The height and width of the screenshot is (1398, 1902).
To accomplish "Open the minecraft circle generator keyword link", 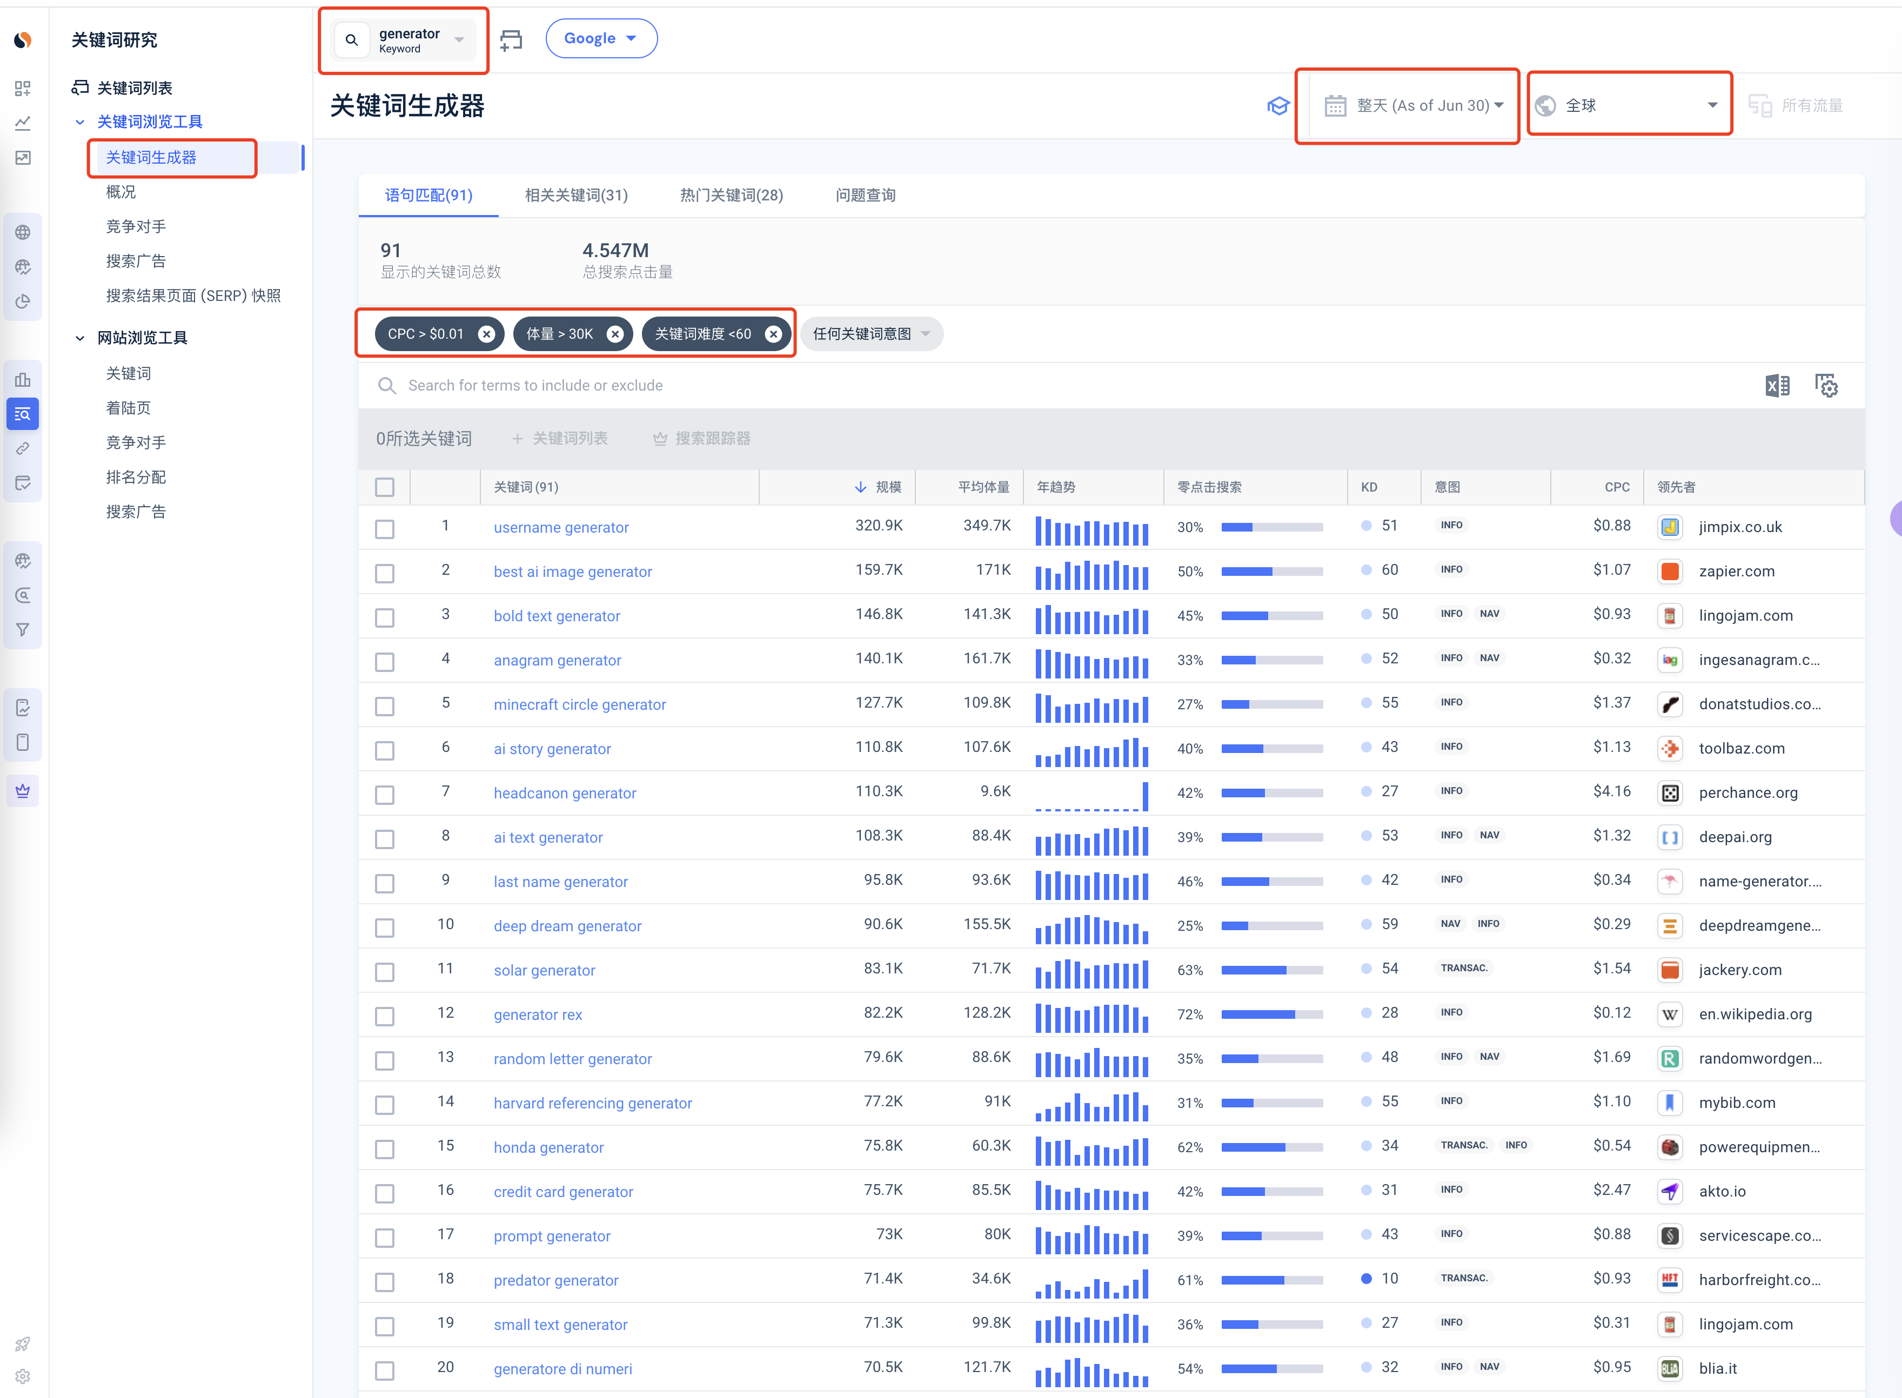I will (x=580, y=705).
